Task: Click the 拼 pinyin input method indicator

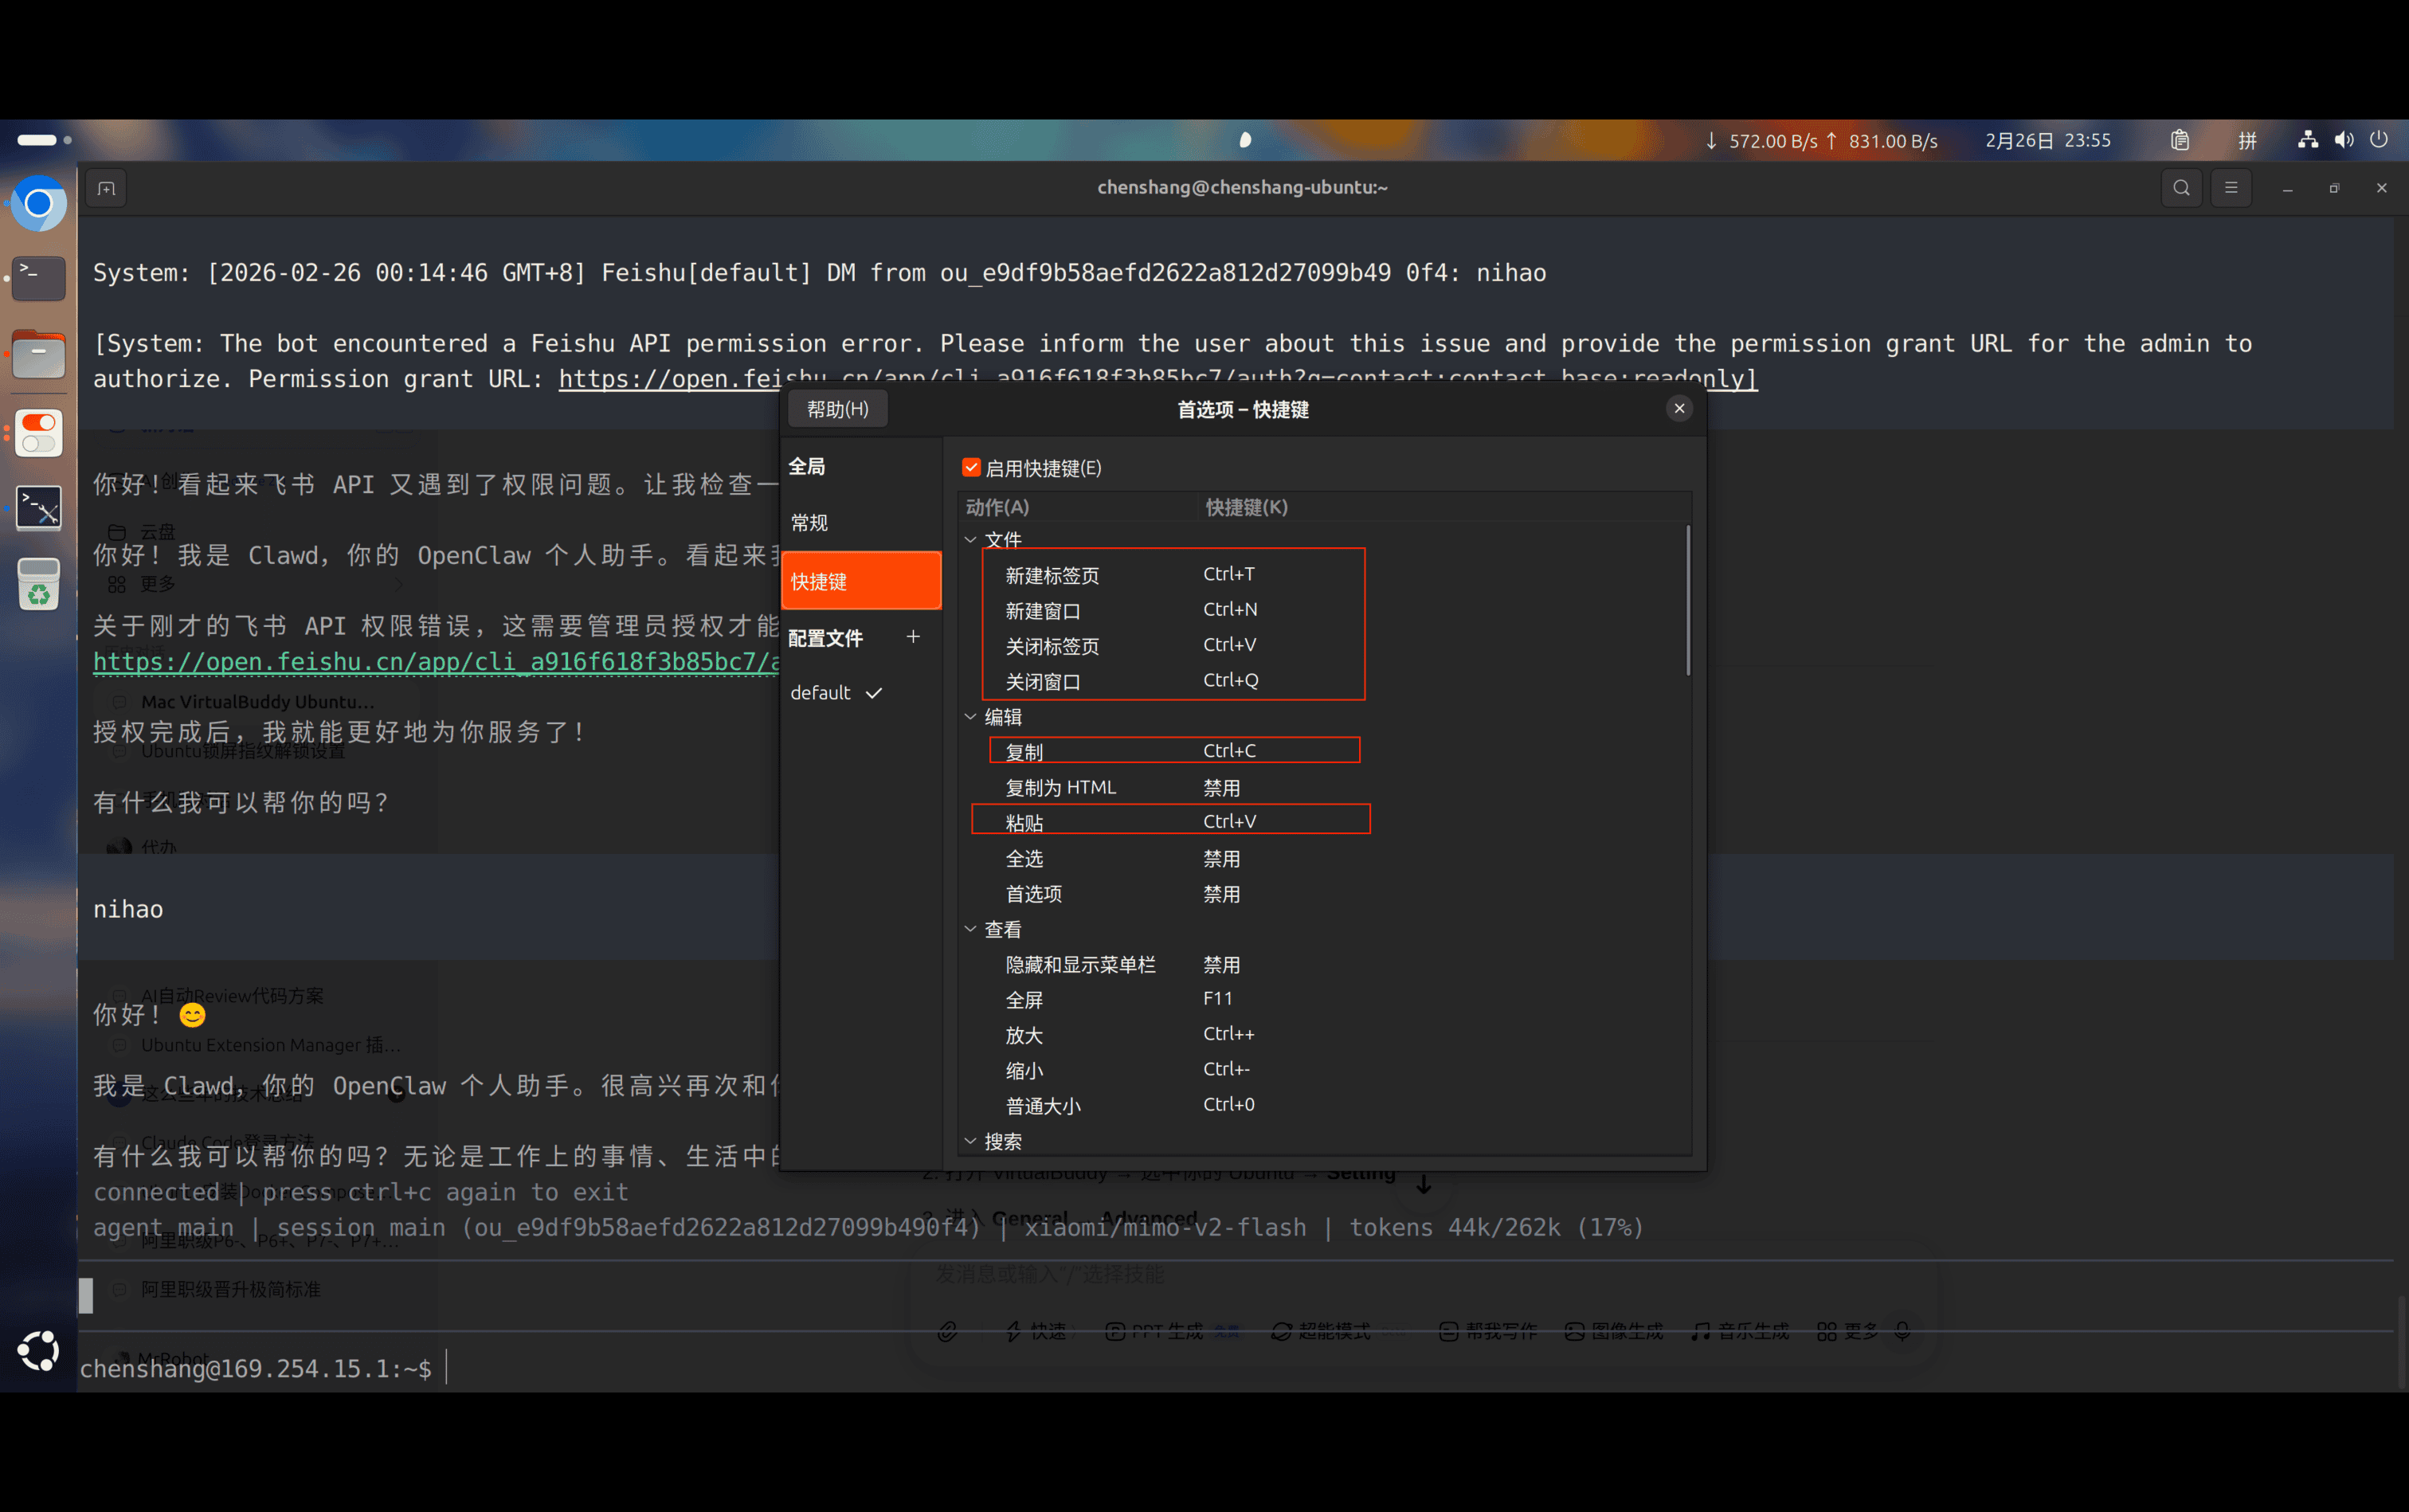Action: point(2246,140)
